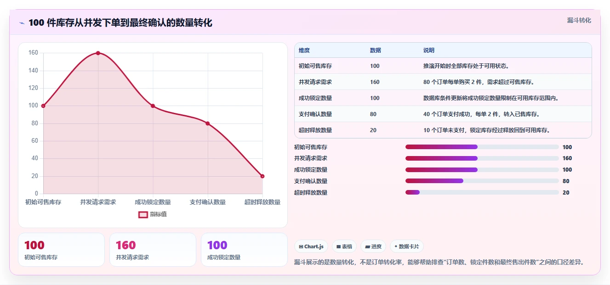Viewport: 610px width, 285px height.
Task: Click the 数据 table column header
Action: click(x=375, y=50)
